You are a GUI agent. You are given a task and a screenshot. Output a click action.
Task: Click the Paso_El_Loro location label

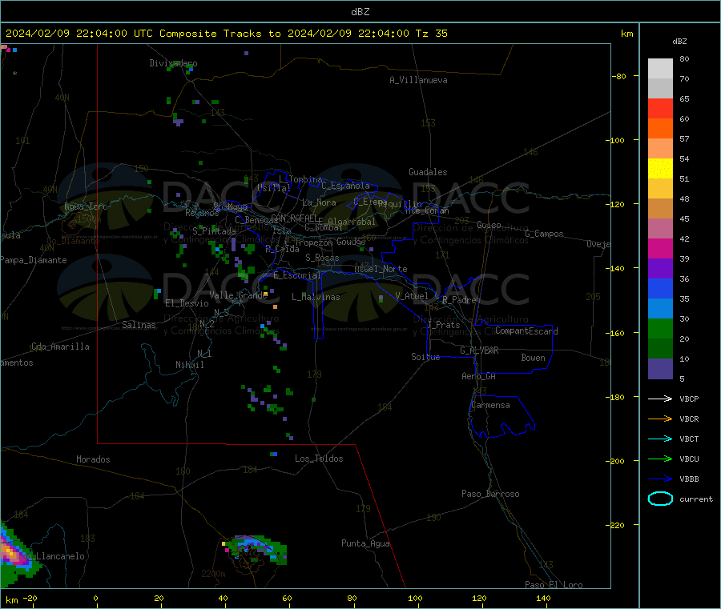tap(554, 585)
